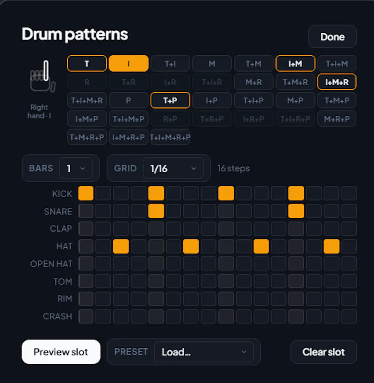Turn off SNARE on step 5
This screenshot has width=374, height=383.
(156, 211)
